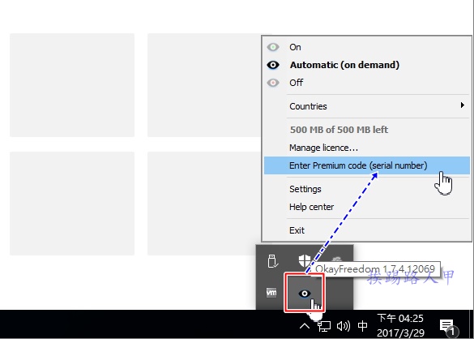Open the network status icon in taskbar
This screenshot has height=339, width=474.
pos(323,326)
